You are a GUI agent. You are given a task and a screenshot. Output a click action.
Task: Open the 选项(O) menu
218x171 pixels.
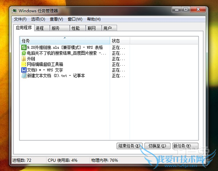[x=38, y=19]
